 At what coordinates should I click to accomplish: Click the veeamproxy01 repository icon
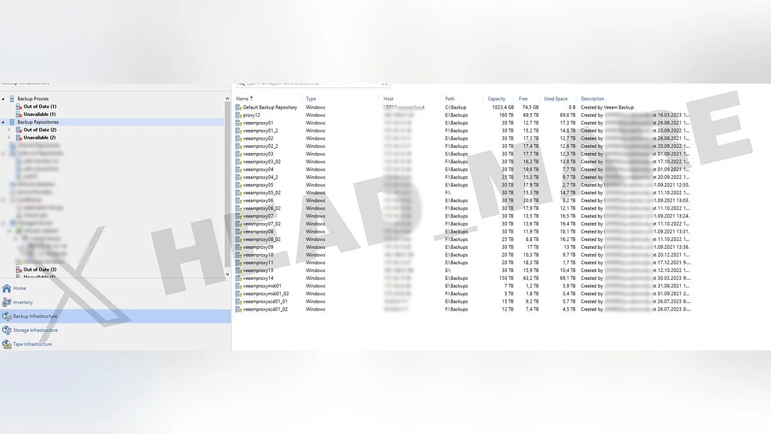[x=238, y=123]
